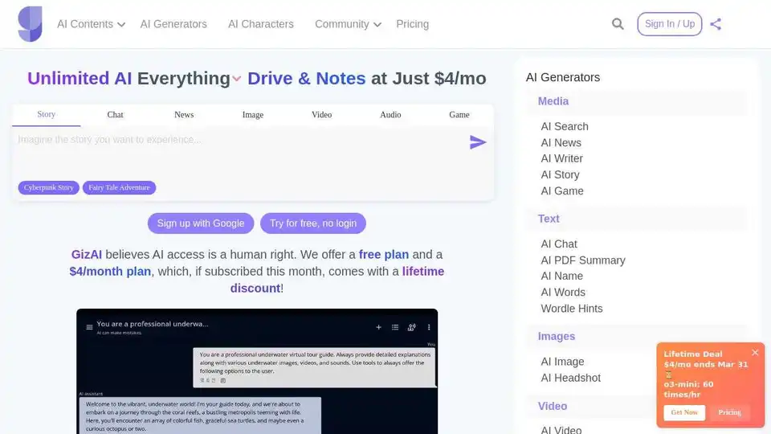Click the people icon in chat preview
This screenshot has width=771, height=434.
[x=411, y=327]
